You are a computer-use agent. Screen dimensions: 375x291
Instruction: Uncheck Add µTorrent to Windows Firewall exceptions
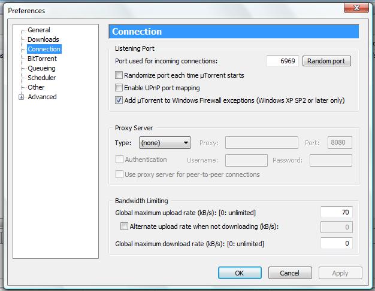coord(119,100)
